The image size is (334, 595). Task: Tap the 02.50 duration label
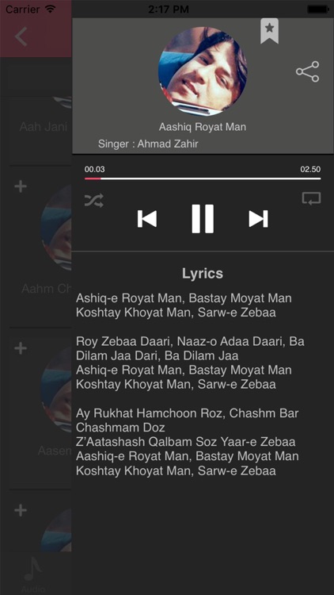click(310, 169)
